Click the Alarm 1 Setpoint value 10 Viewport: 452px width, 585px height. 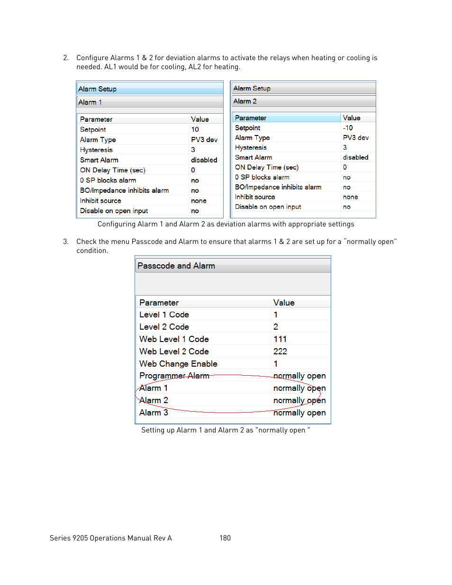[195, 129]
